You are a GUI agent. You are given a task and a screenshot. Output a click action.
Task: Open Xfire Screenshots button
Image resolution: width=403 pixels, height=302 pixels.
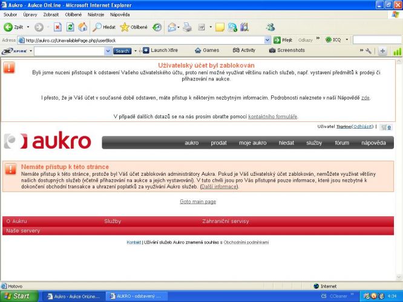[x=287, y=50]
